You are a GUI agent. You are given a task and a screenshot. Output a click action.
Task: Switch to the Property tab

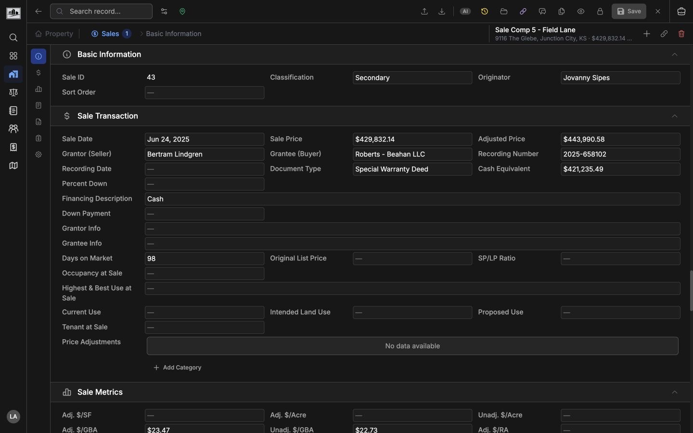[54, 34]
